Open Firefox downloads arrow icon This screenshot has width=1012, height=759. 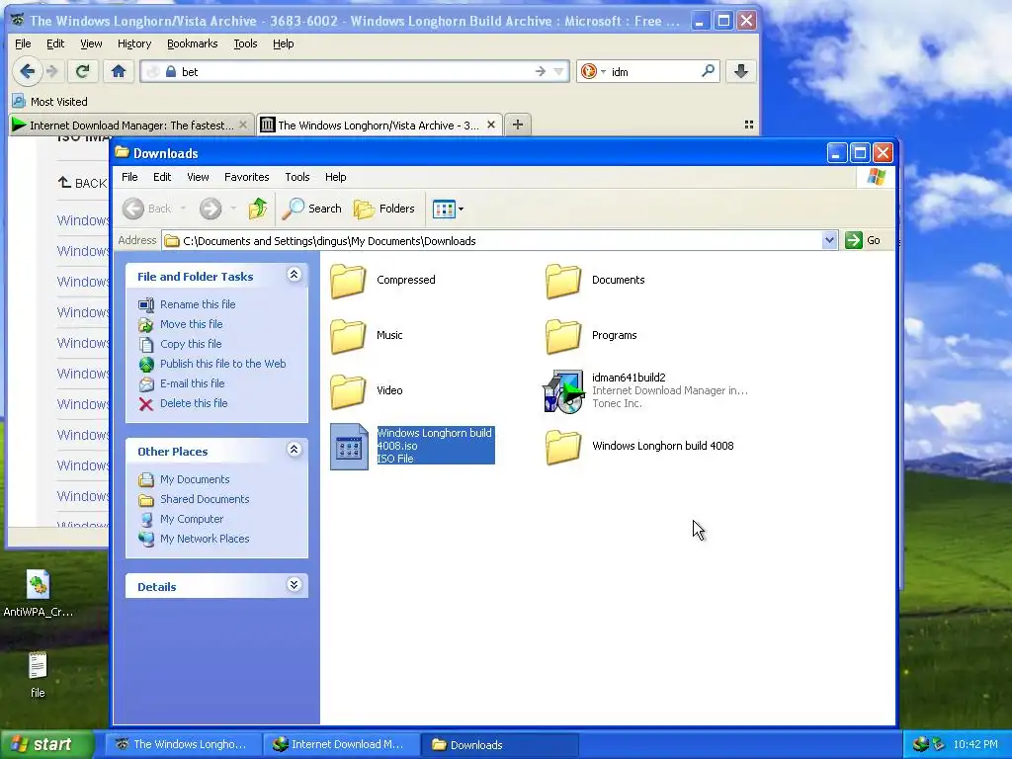(741, 71)
